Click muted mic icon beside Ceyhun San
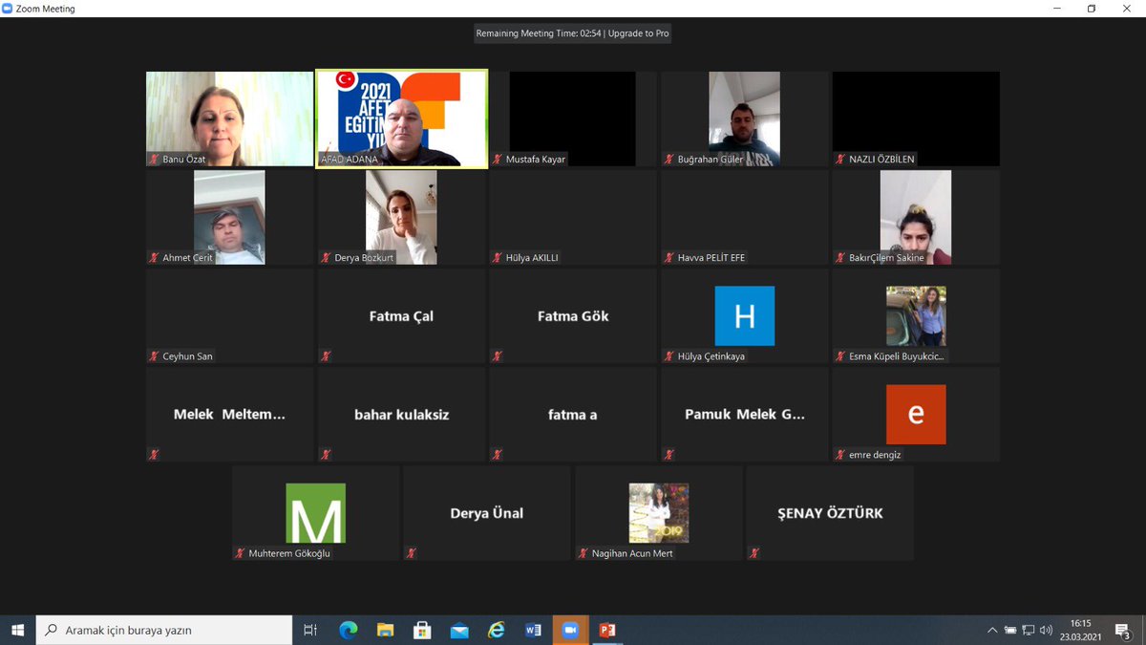 pyautogui.click(x=154, y=356)
